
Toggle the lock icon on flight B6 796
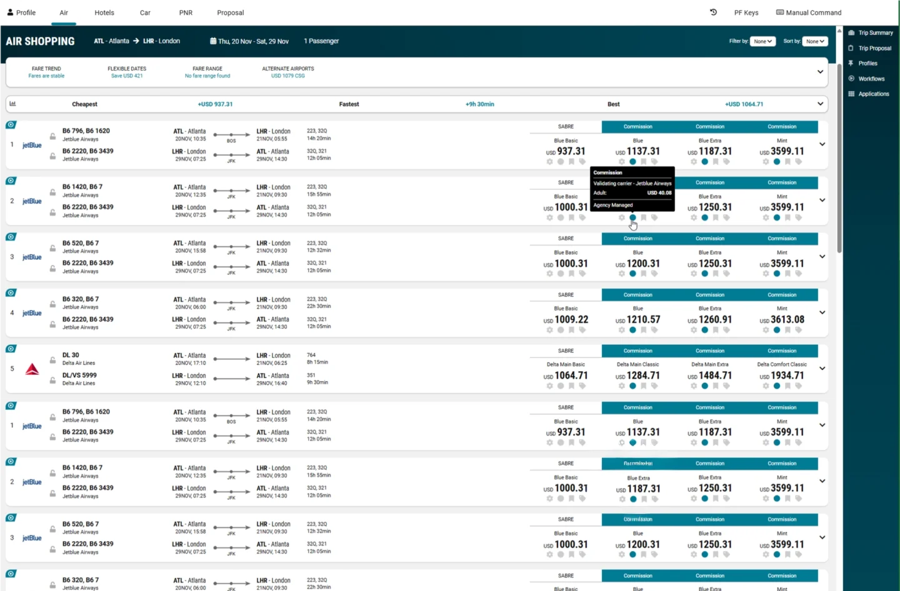[52, 137]
